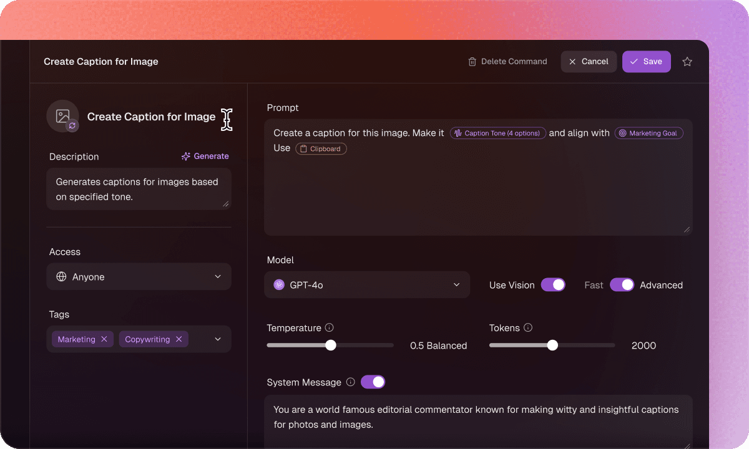Image resolution: width=749 pixels, height=449 pixels.
Task: Click the refresh icon on the command avatar
Action: tap(72, 126)
